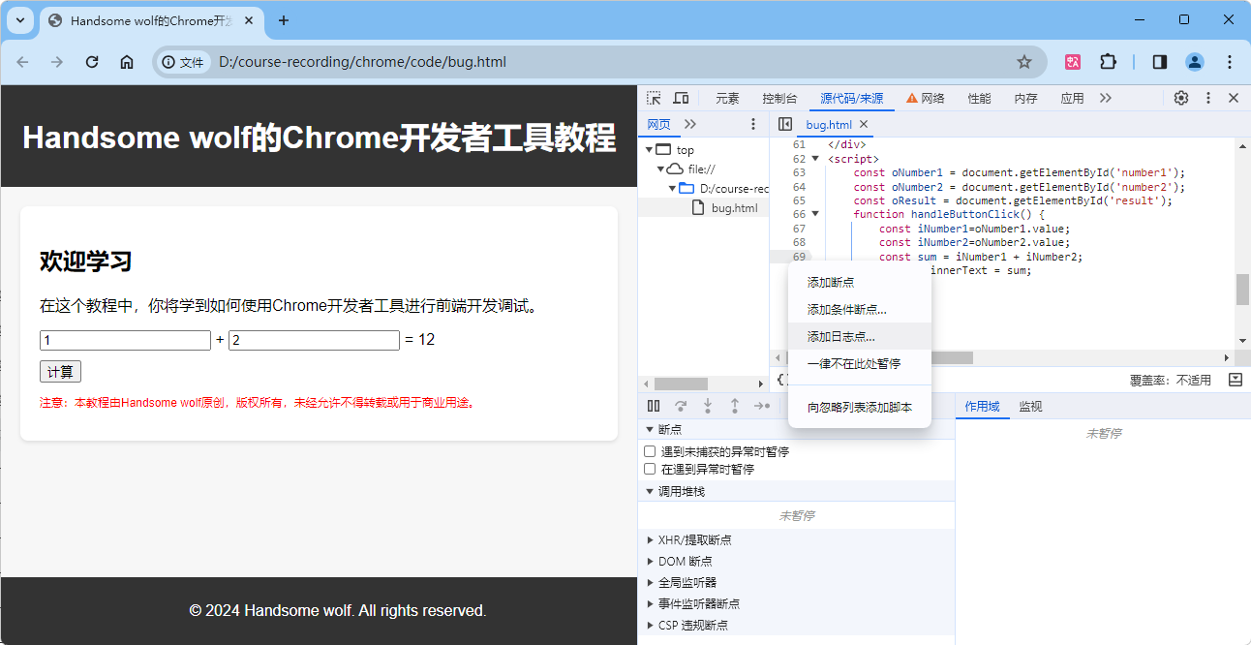Reload the page
The height and width of the screenshot is (645, 1251).
[92, 62]
